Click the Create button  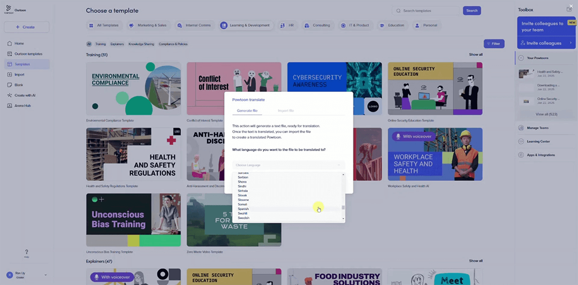pyautogui.click(x=27, y=27)
